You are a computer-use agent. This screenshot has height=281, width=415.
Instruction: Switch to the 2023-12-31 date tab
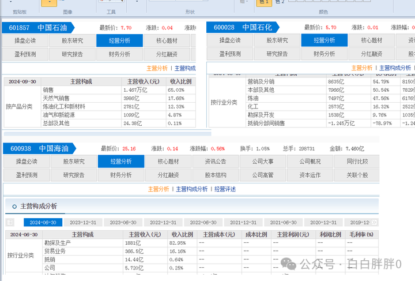[x=83, y=222]
